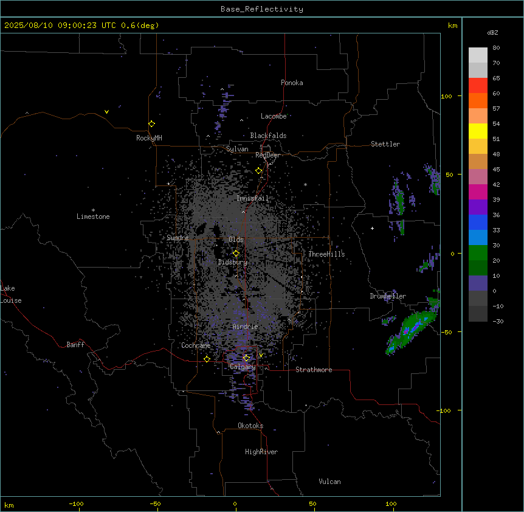Select the blue 33-36 dBZ legend band
The image size is (524, 512).
(x=478, y=222)
